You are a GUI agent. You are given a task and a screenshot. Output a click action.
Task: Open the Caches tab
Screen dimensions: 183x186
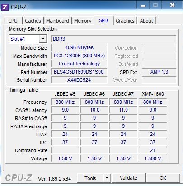(x=33, y=21)
